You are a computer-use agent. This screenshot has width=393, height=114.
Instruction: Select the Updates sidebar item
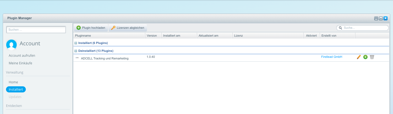15,97
